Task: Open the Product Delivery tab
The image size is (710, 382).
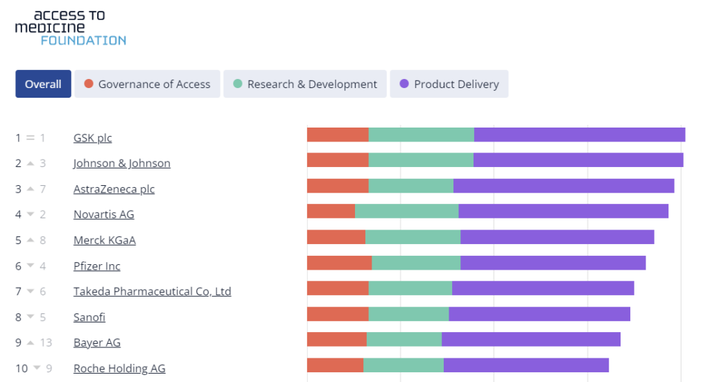Action: [449, 84]
